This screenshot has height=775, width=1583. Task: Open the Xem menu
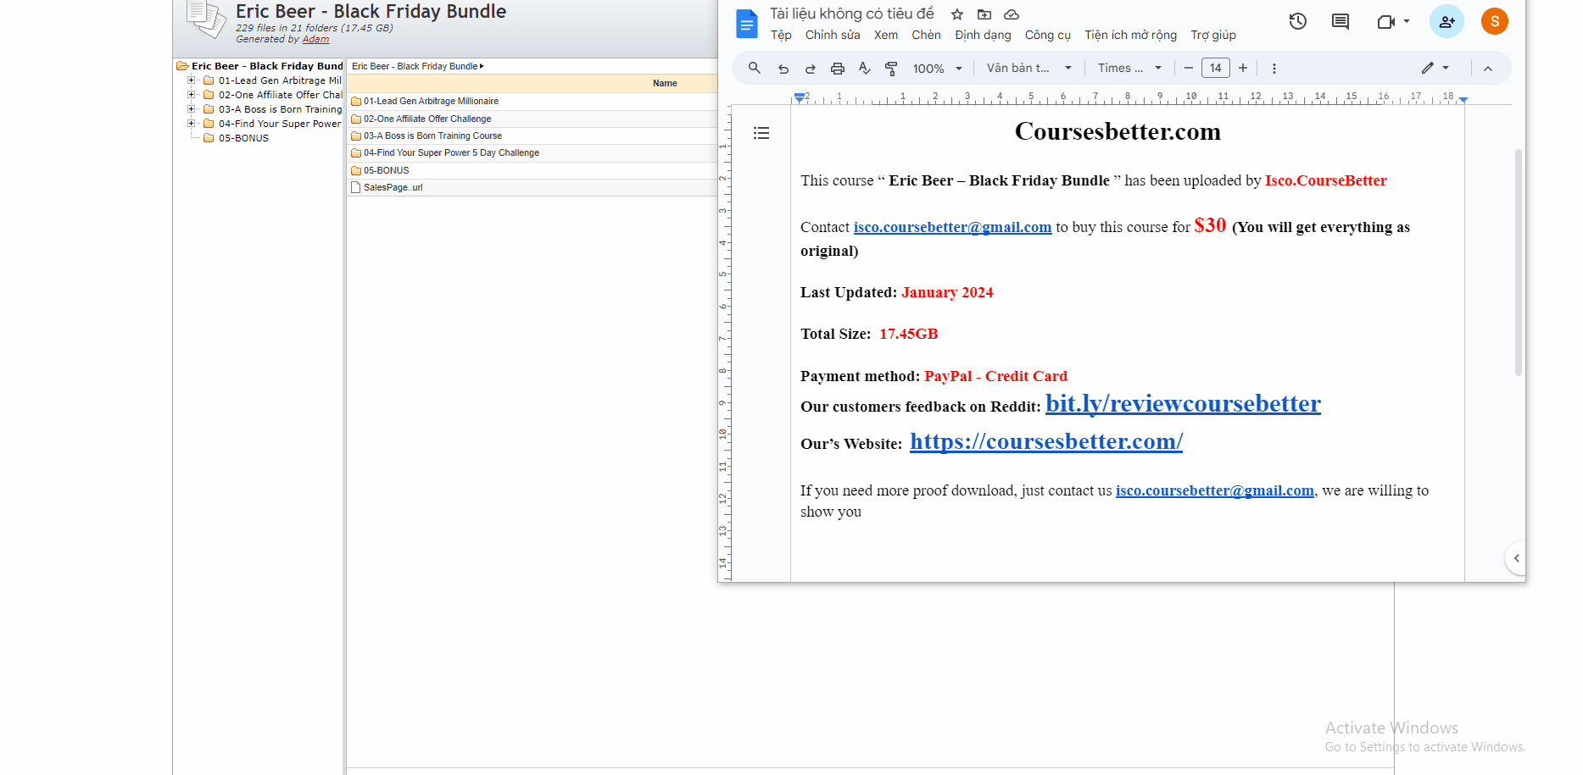886,35
